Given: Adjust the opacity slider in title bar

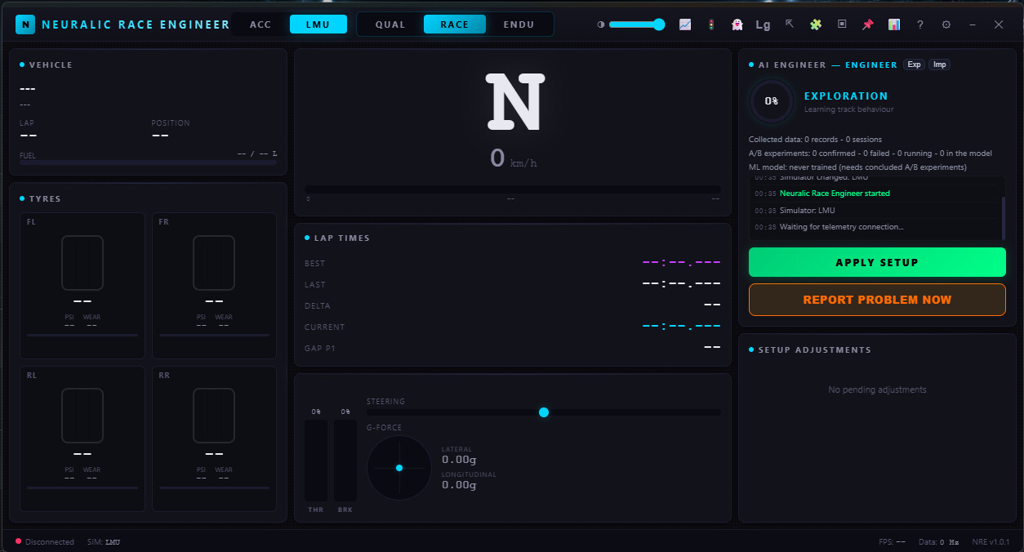Looking at the screenshot, I should 636,24.
